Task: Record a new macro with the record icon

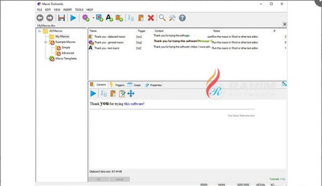Action: [x=100, y=18]
